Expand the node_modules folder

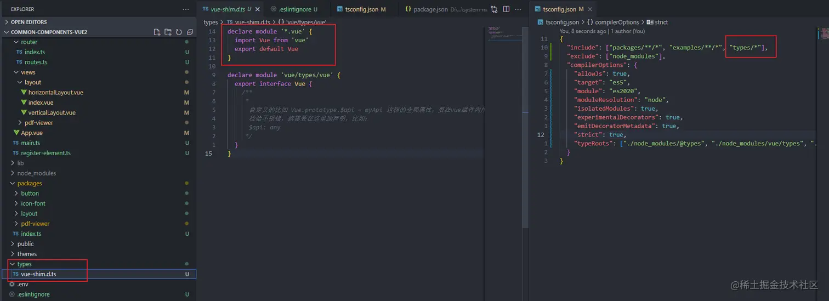pos(37,173)
